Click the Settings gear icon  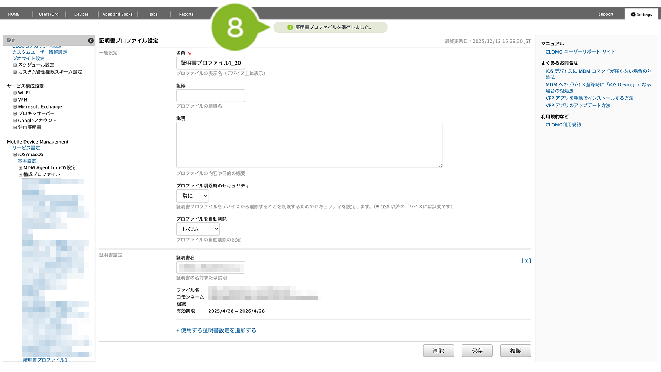[633, 15]
